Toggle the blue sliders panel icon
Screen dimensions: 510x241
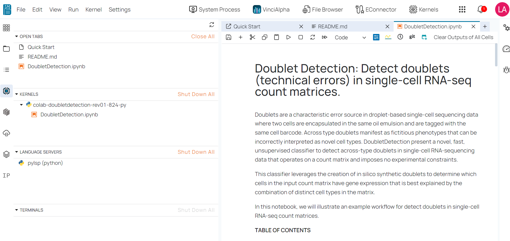(x=376, y=37)
